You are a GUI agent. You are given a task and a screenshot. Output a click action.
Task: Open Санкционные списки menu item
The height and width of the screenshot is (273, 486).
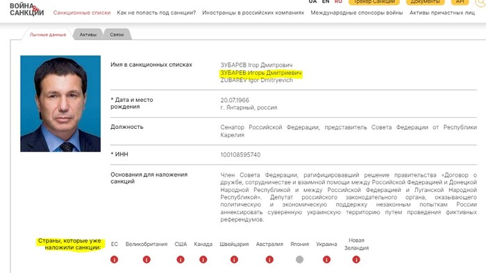82,12
